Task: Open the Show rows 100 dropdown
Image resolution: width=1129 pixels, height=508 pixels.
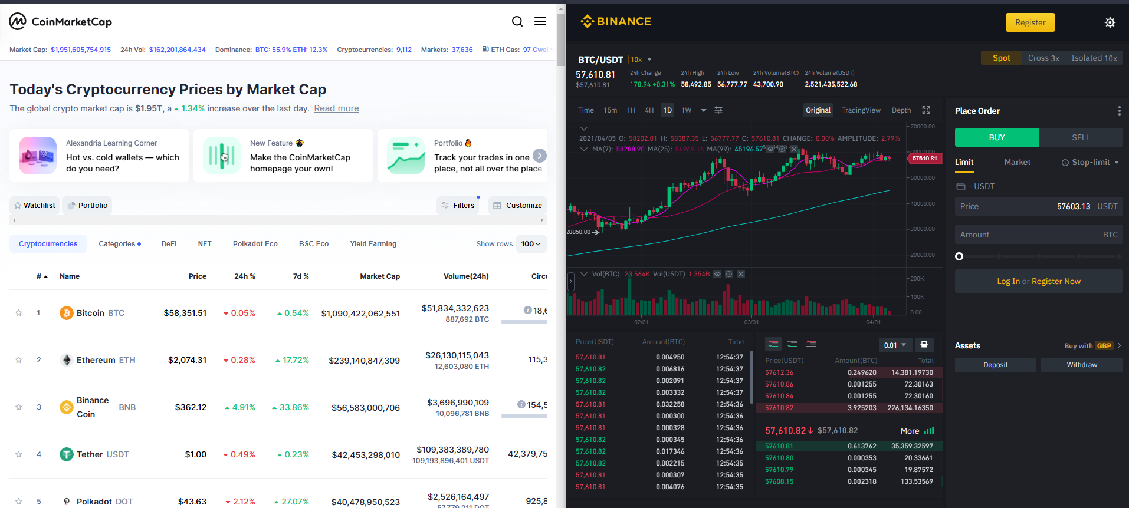Action: pos(531,244)
